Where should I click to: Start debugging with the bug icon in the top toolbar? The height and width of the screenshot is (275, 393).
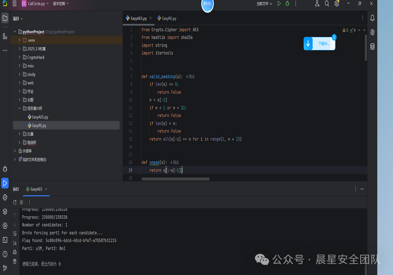[288, 4]
